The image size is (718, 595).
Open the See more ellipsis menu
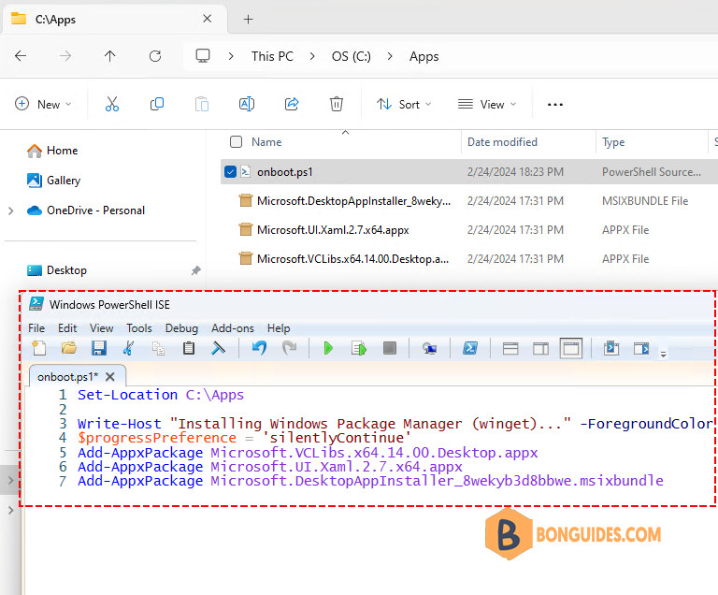[555, 105]
